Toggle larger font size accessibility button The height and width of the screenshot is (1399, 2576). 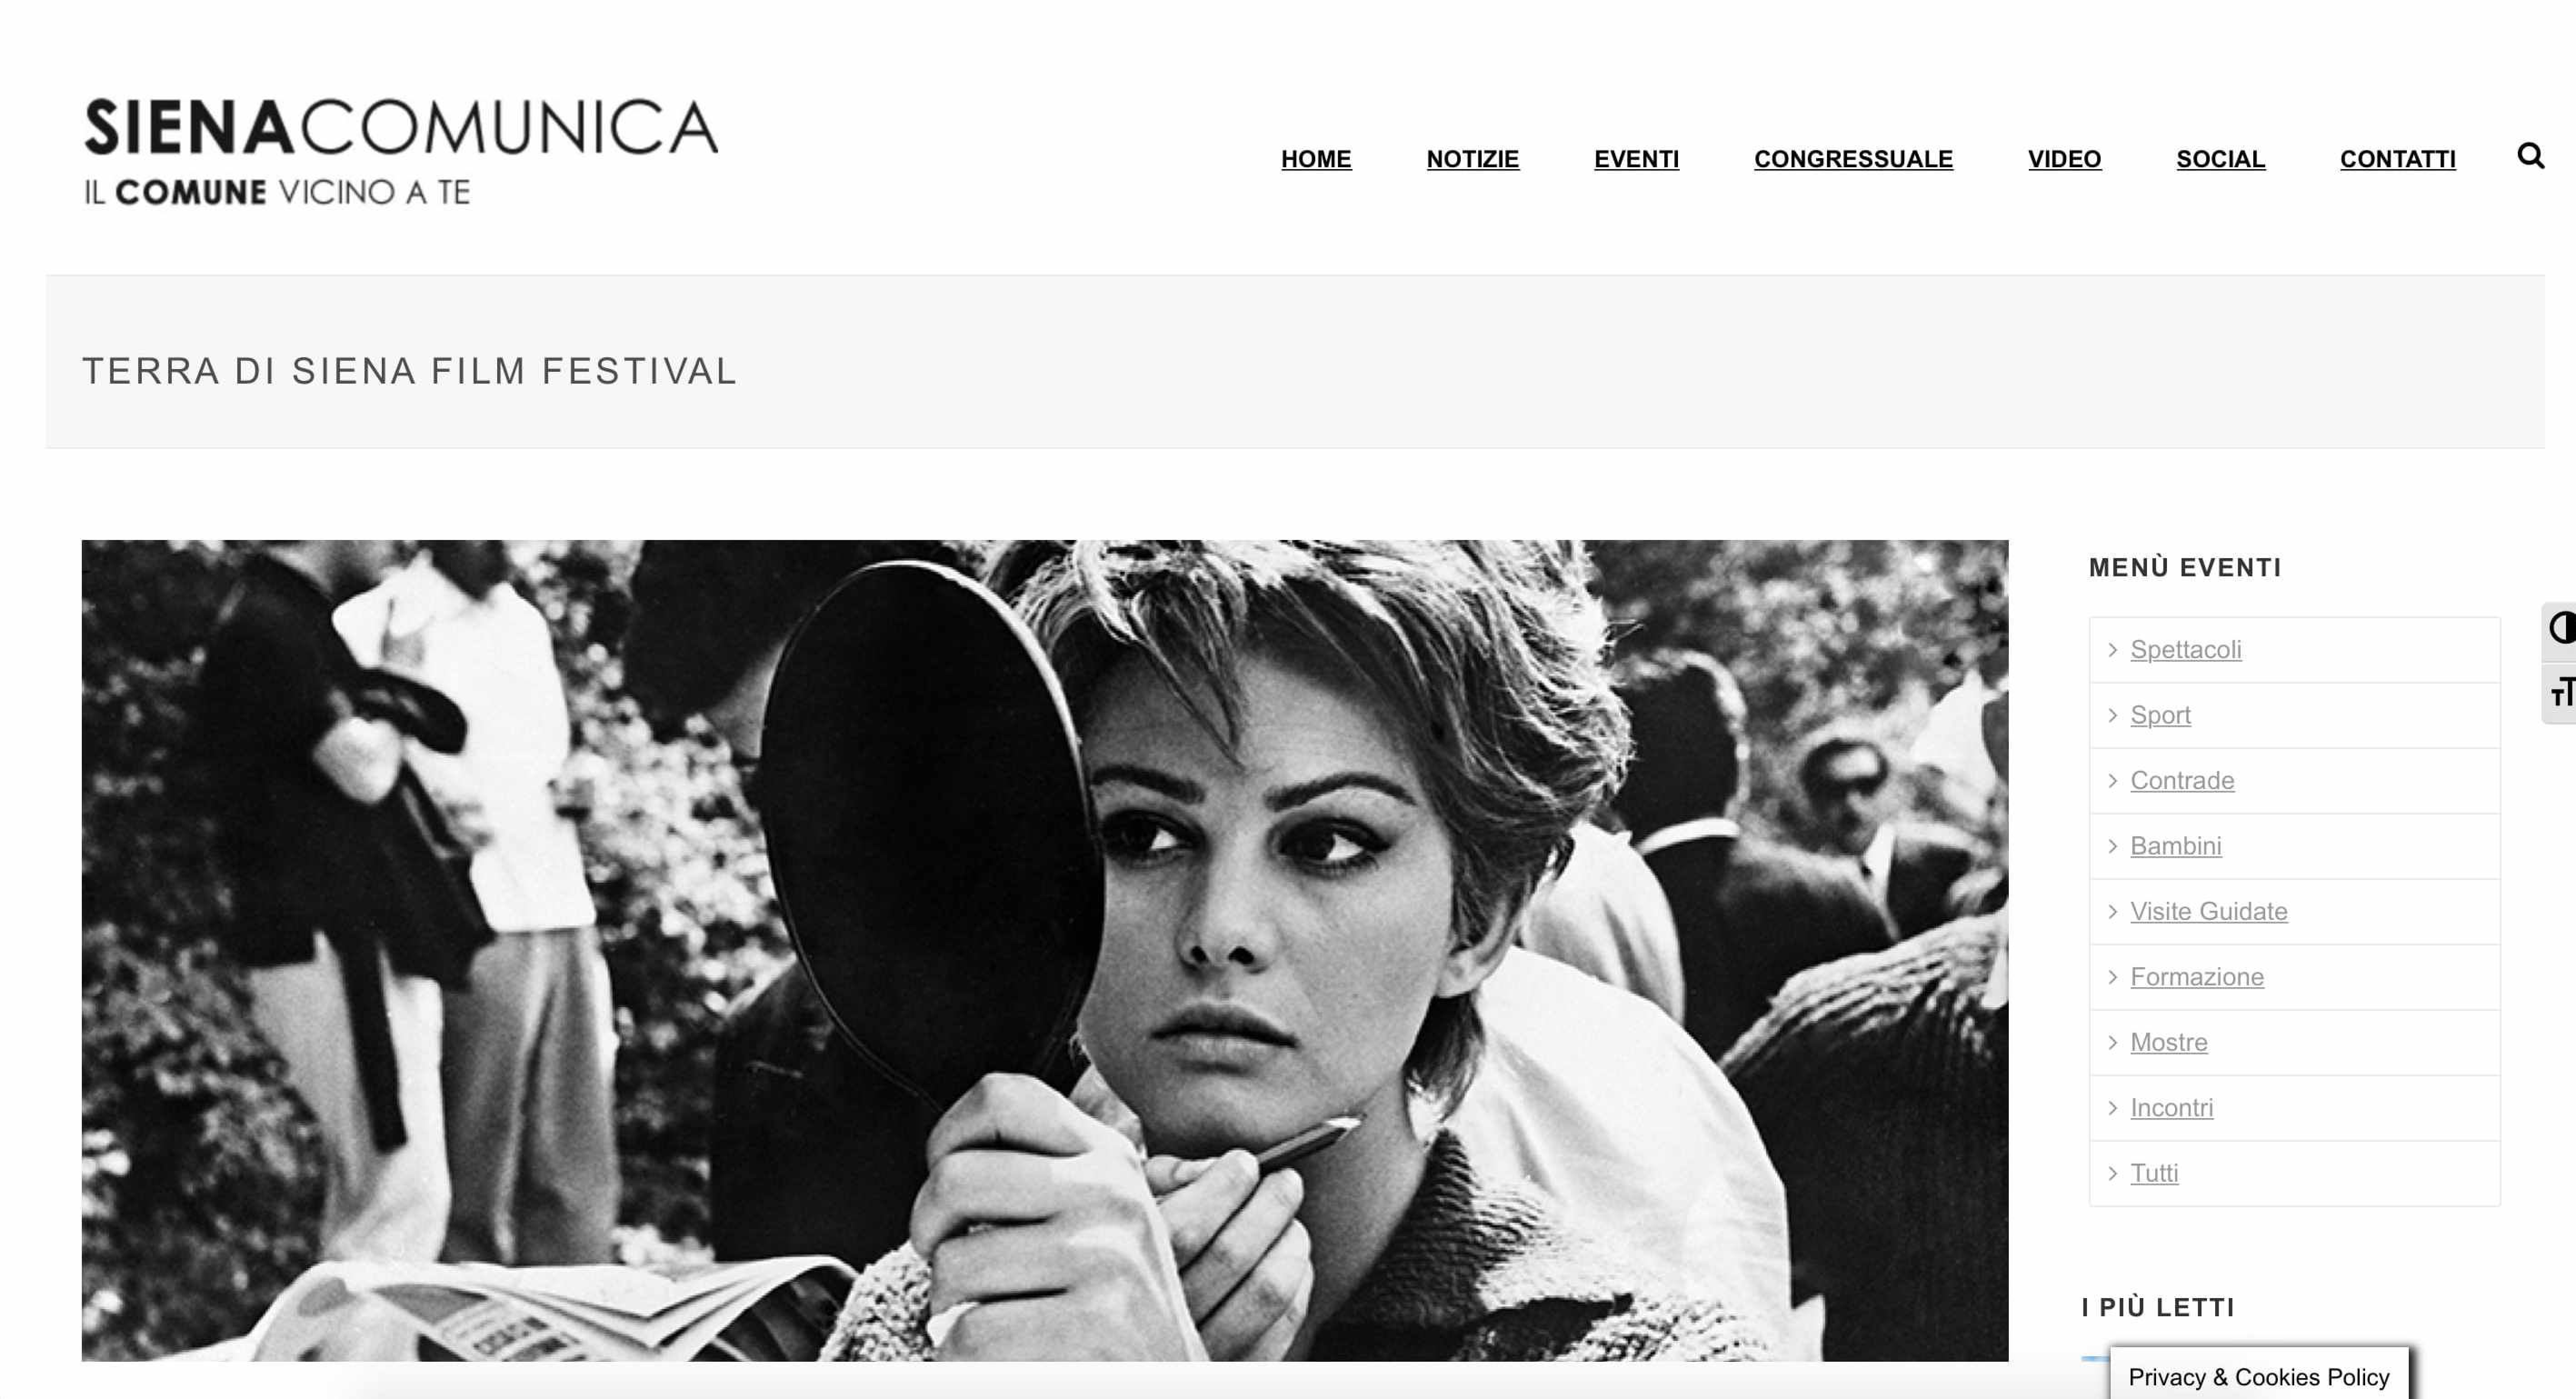click(x=2561, y=692)
